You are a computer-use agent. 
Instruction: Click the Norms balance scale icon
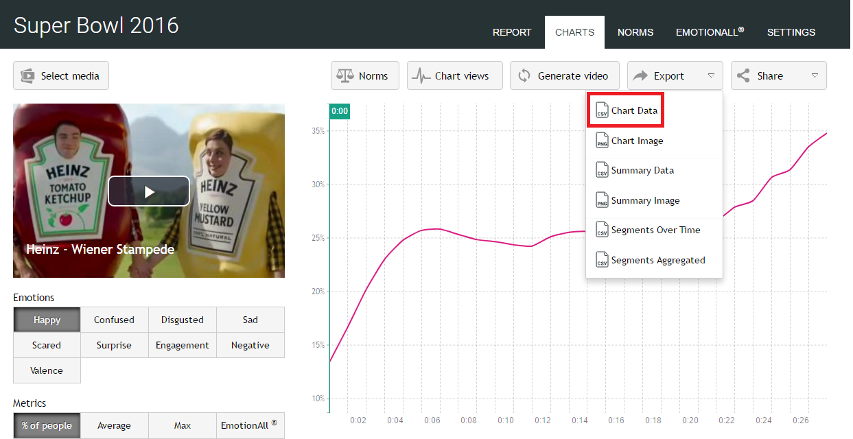[x=345, y=76]
